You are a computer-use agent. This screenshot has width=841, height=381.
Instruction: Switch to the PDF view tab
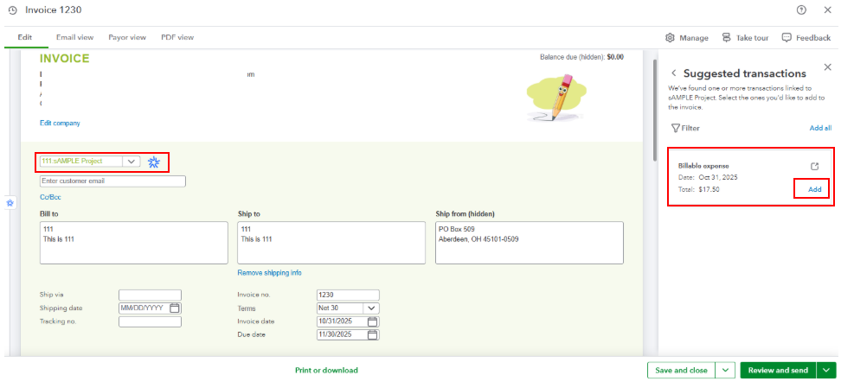pyautogui.click(x=177, y=38)
